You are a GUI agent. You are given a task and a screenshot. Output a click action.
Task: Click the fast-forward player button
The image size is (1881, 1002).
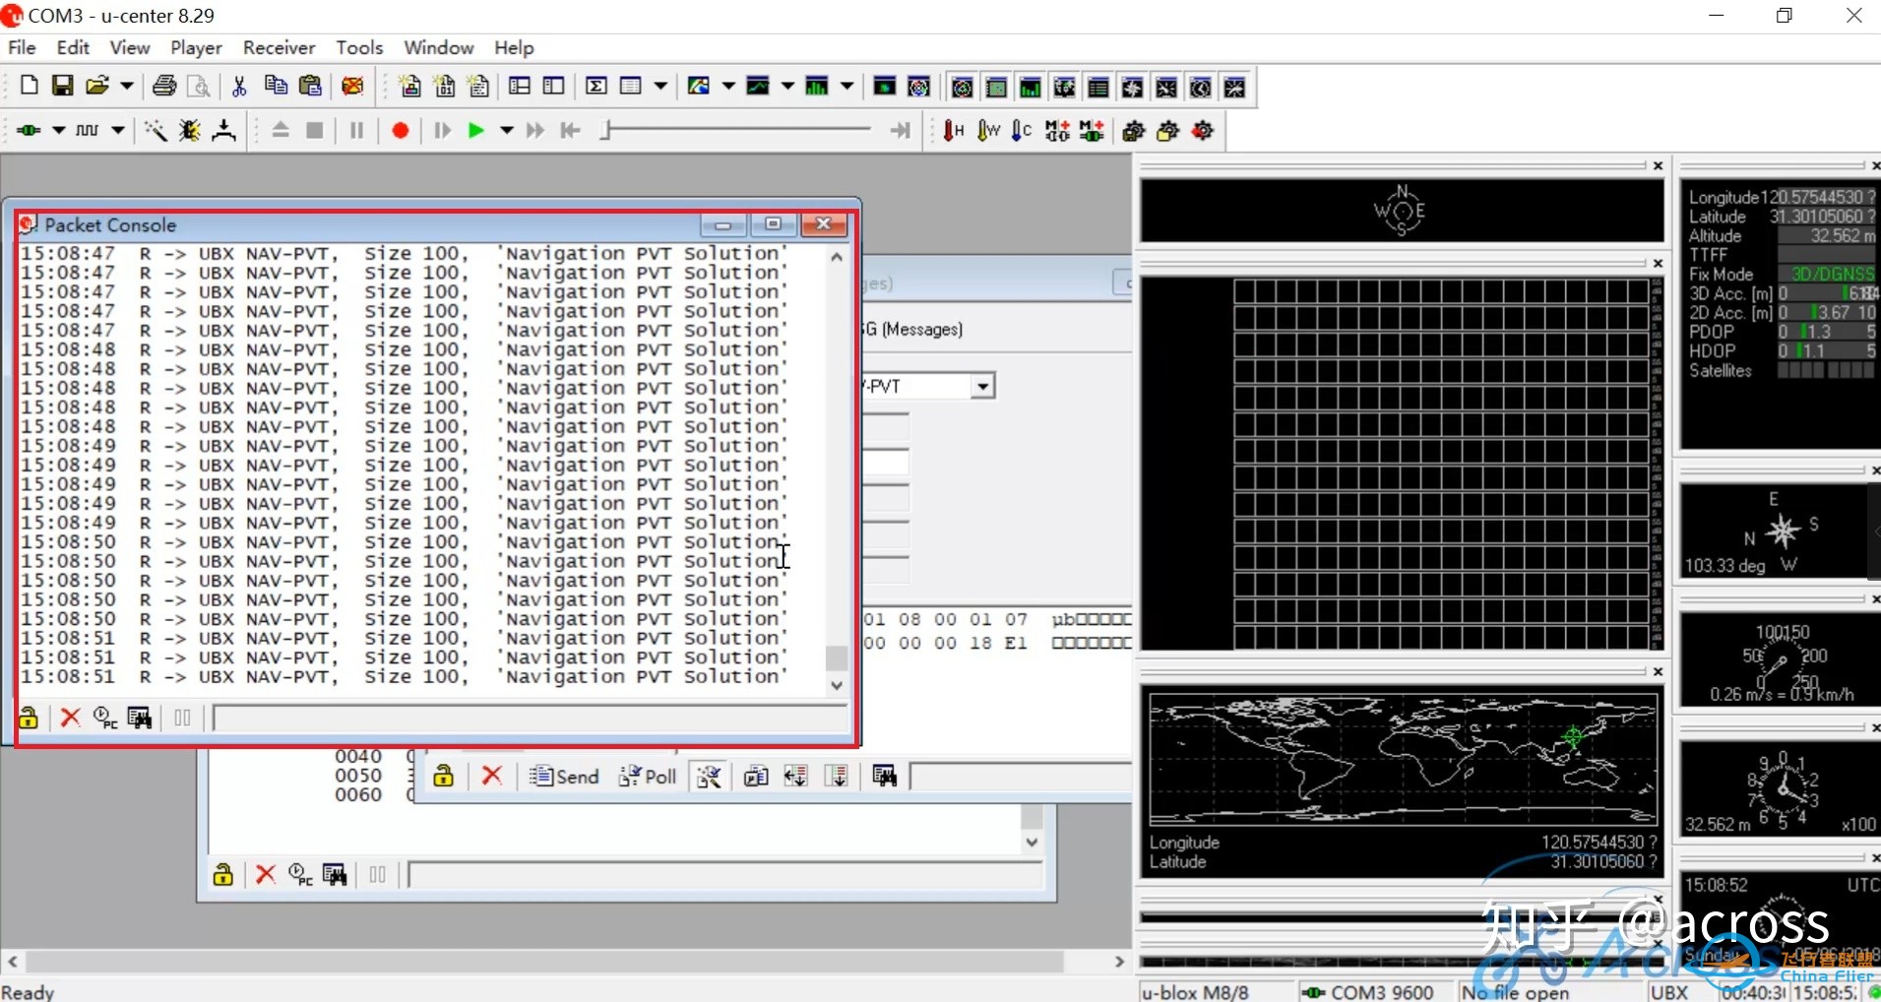535,130
